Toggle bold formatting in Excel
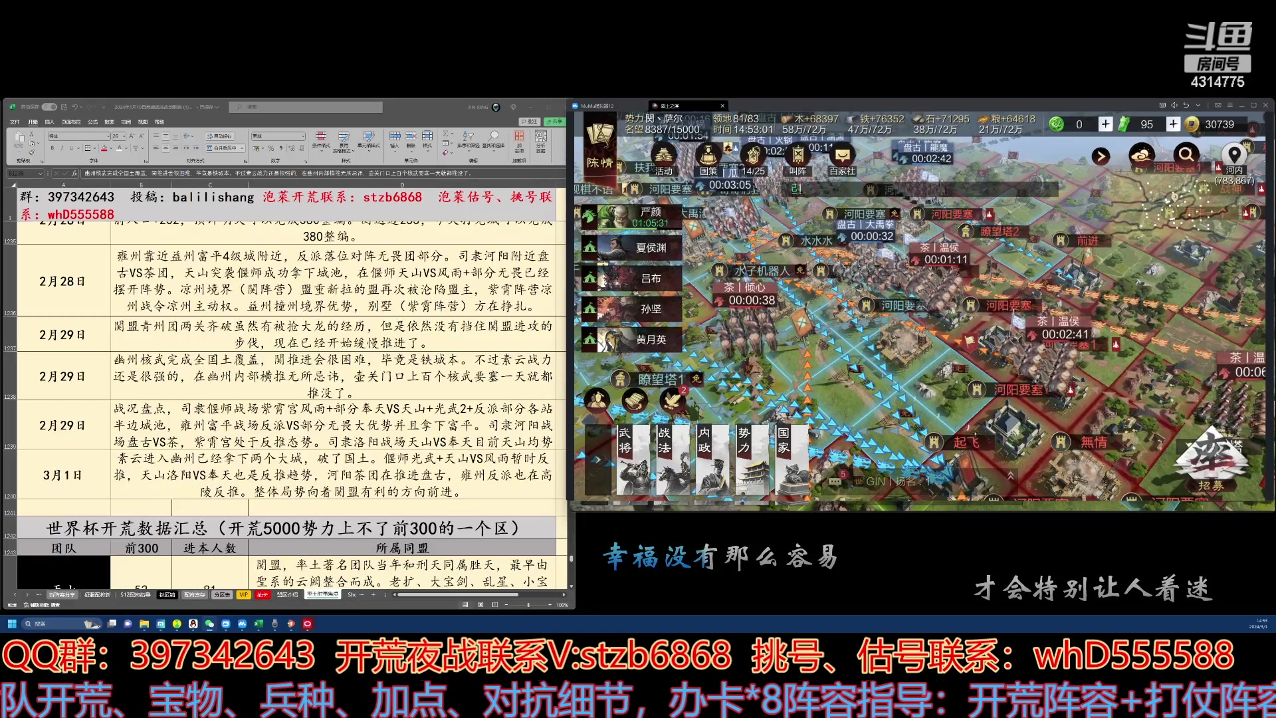The width and height of the screenshot is (1276, 718). [x=52, y=148]
